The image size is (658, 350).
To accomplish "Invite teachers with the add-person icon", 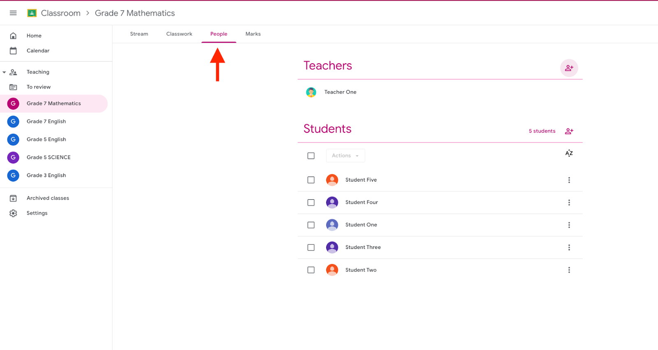I will click(x=569, y=68).
